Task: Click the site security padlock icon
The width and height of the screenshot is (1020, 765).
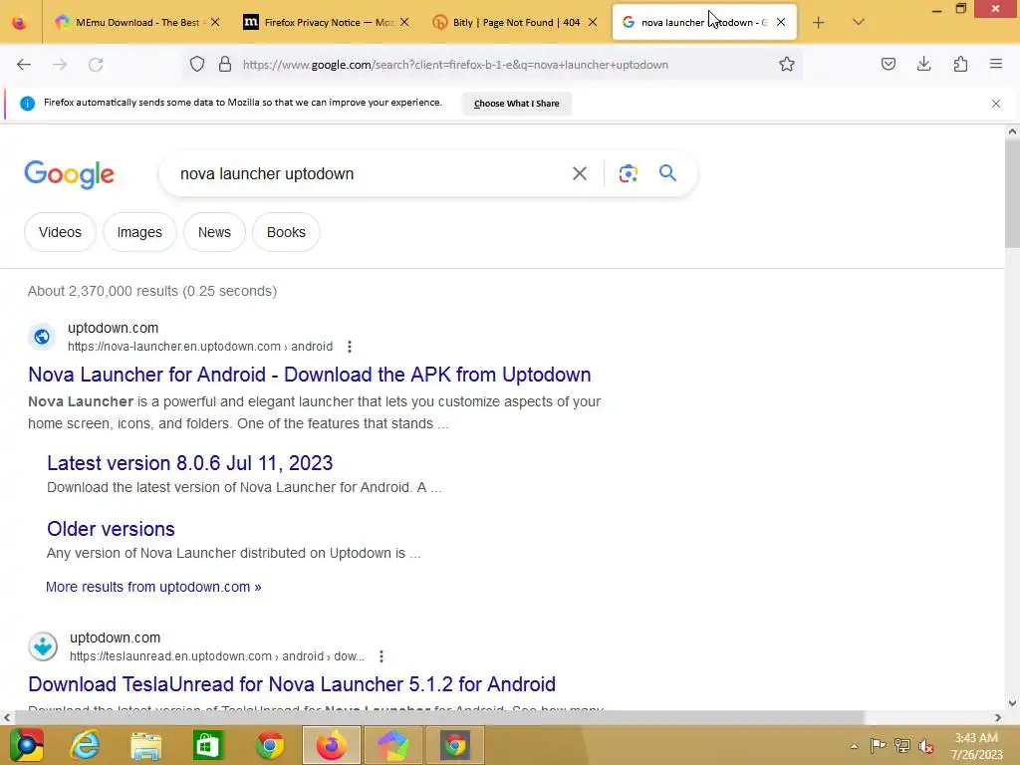Action: tap(225, 65)
